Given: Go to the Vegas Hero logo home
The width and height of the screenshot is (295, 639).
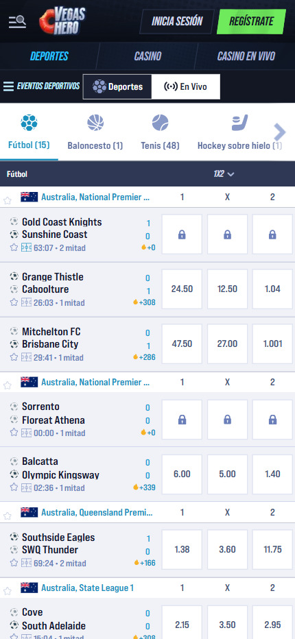Looking at the screenshot, I should [x=62, y=21].
